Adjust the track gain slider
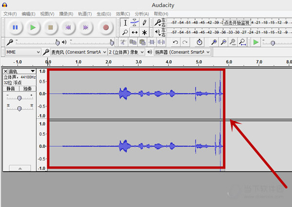292x207 pixels. coord(19,98)
